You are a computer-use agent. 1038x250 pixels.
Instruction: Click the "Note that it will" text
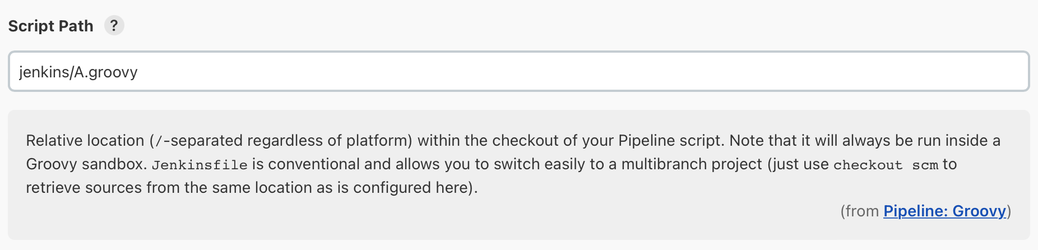click(771, 141)
